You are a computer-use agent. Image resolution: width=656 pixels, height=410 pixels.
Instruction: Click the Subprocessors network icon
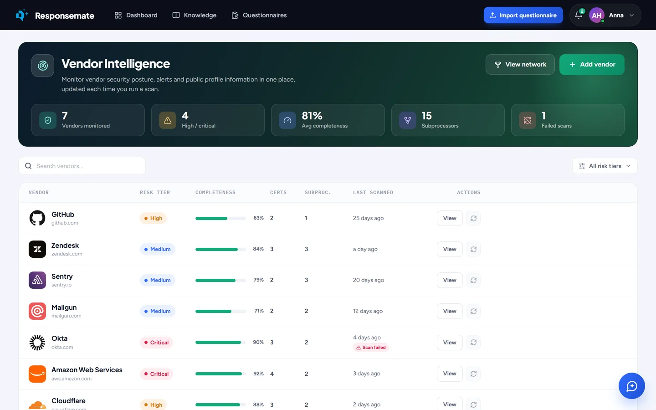pyautogui.click(x=408, y=120)
